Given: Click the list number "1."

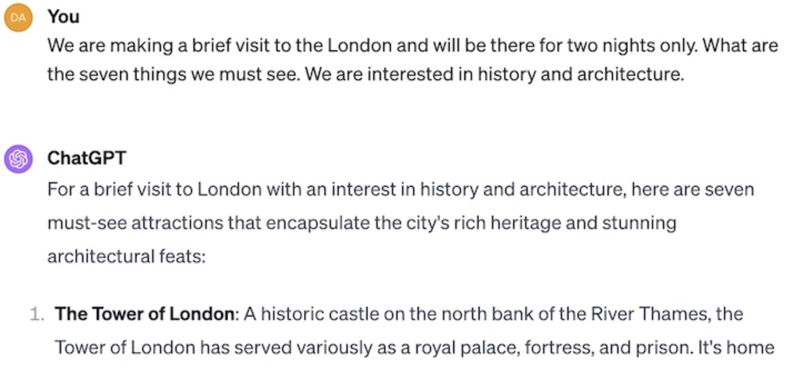Looking at the screenshot, I should (x=37, y=314).
